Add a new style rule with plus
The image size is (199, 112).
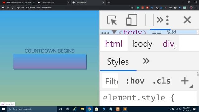pos(185,81)
